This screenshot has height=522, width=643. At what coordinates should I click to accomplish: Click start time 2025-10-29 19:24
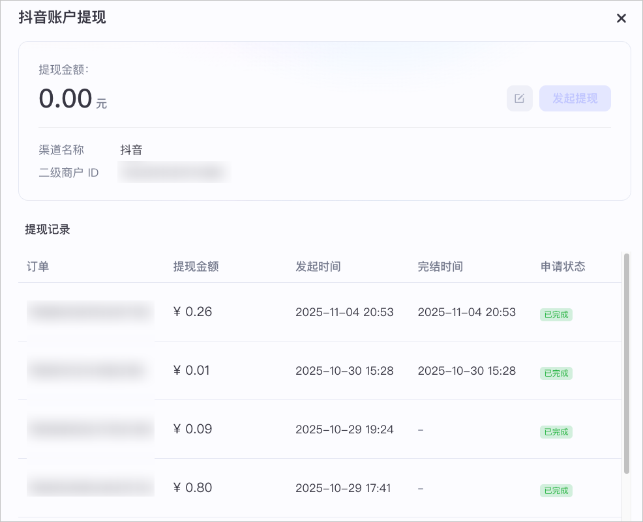pos(344,429)
